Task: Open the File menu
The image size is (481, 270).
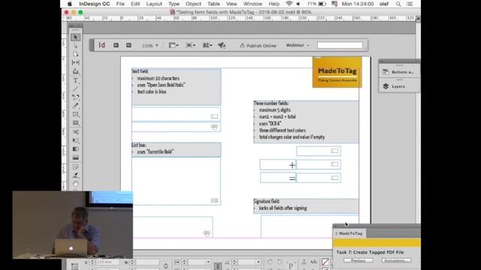Action: (x=120, y=4)
